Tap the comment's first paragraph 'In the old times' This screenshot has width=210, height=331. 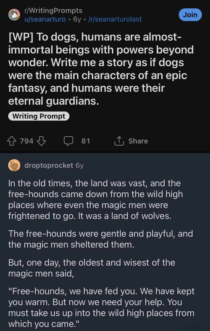tap(95, 200)
